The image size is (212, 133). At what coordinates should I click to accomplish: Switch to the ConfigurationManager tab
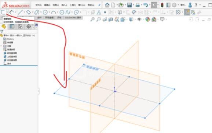(x=20, y=27)
